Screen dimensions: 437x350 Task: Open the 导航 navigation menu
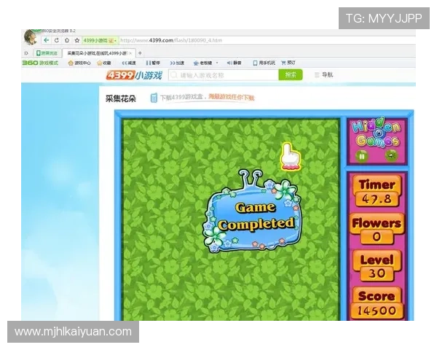323,75
